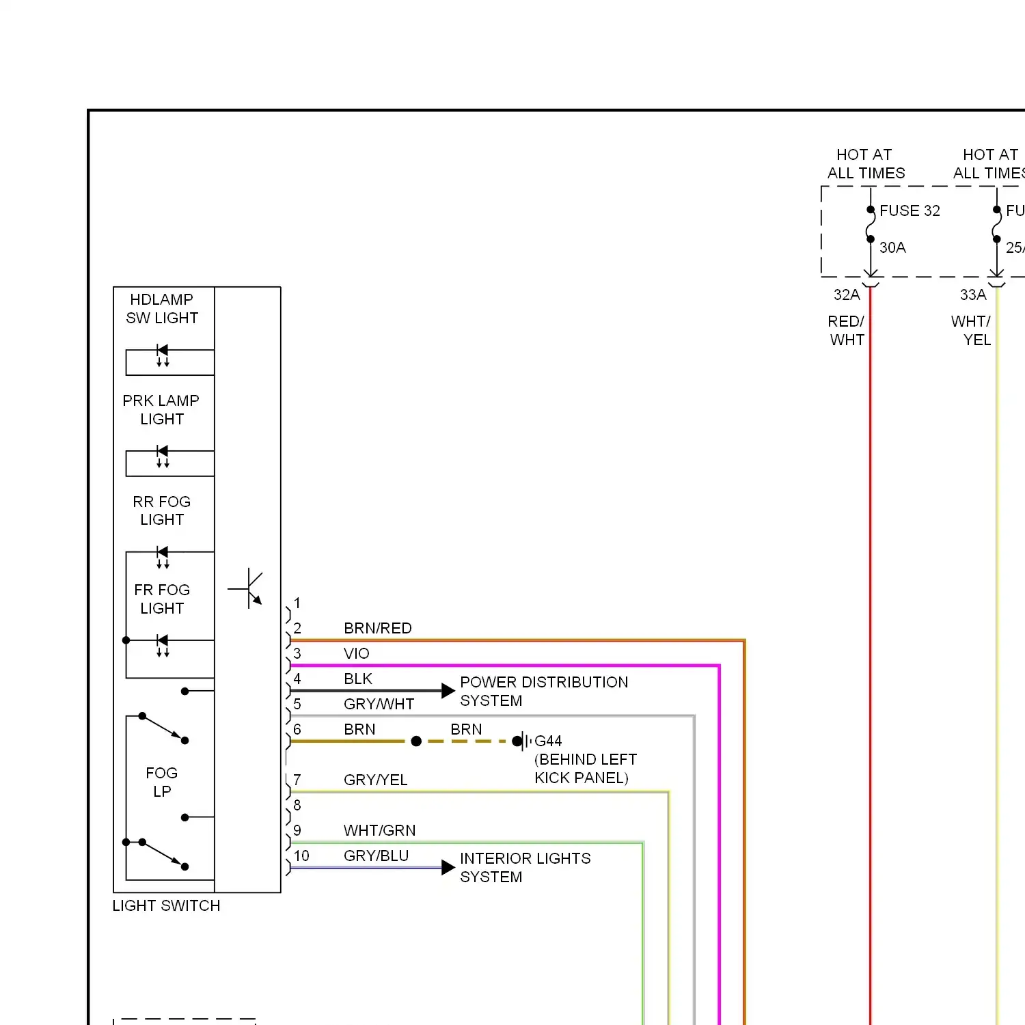Click the 32A connector terminal label
The height and width of the screenshot is (1025, 1025).
click(846, 295)
